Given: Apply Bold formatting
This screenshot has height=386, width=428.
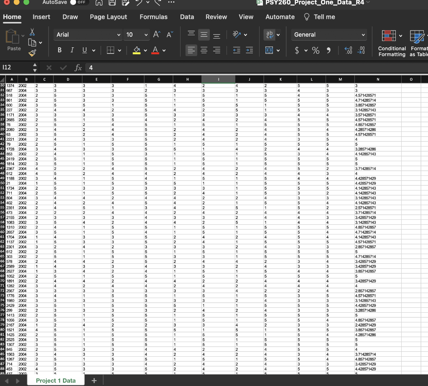Looking at the screenshot, I should tap(59, 50).
